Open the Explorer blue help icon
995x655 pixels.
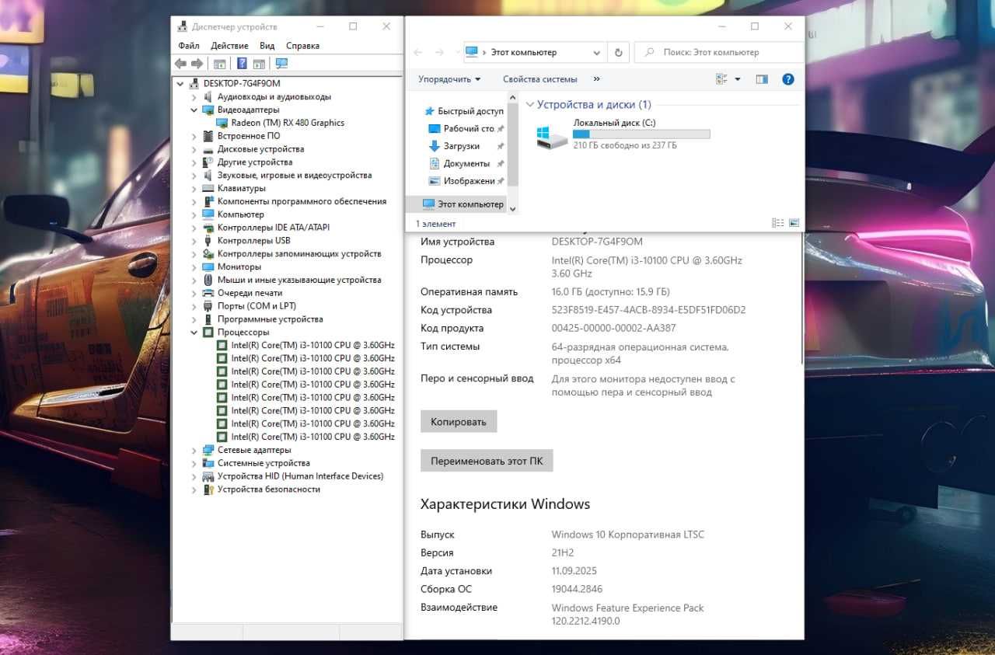787,79
